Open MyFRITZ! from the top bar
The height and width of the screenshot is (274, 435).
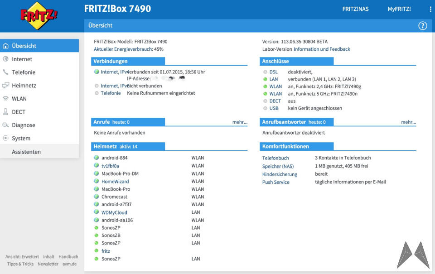point(399,9)
